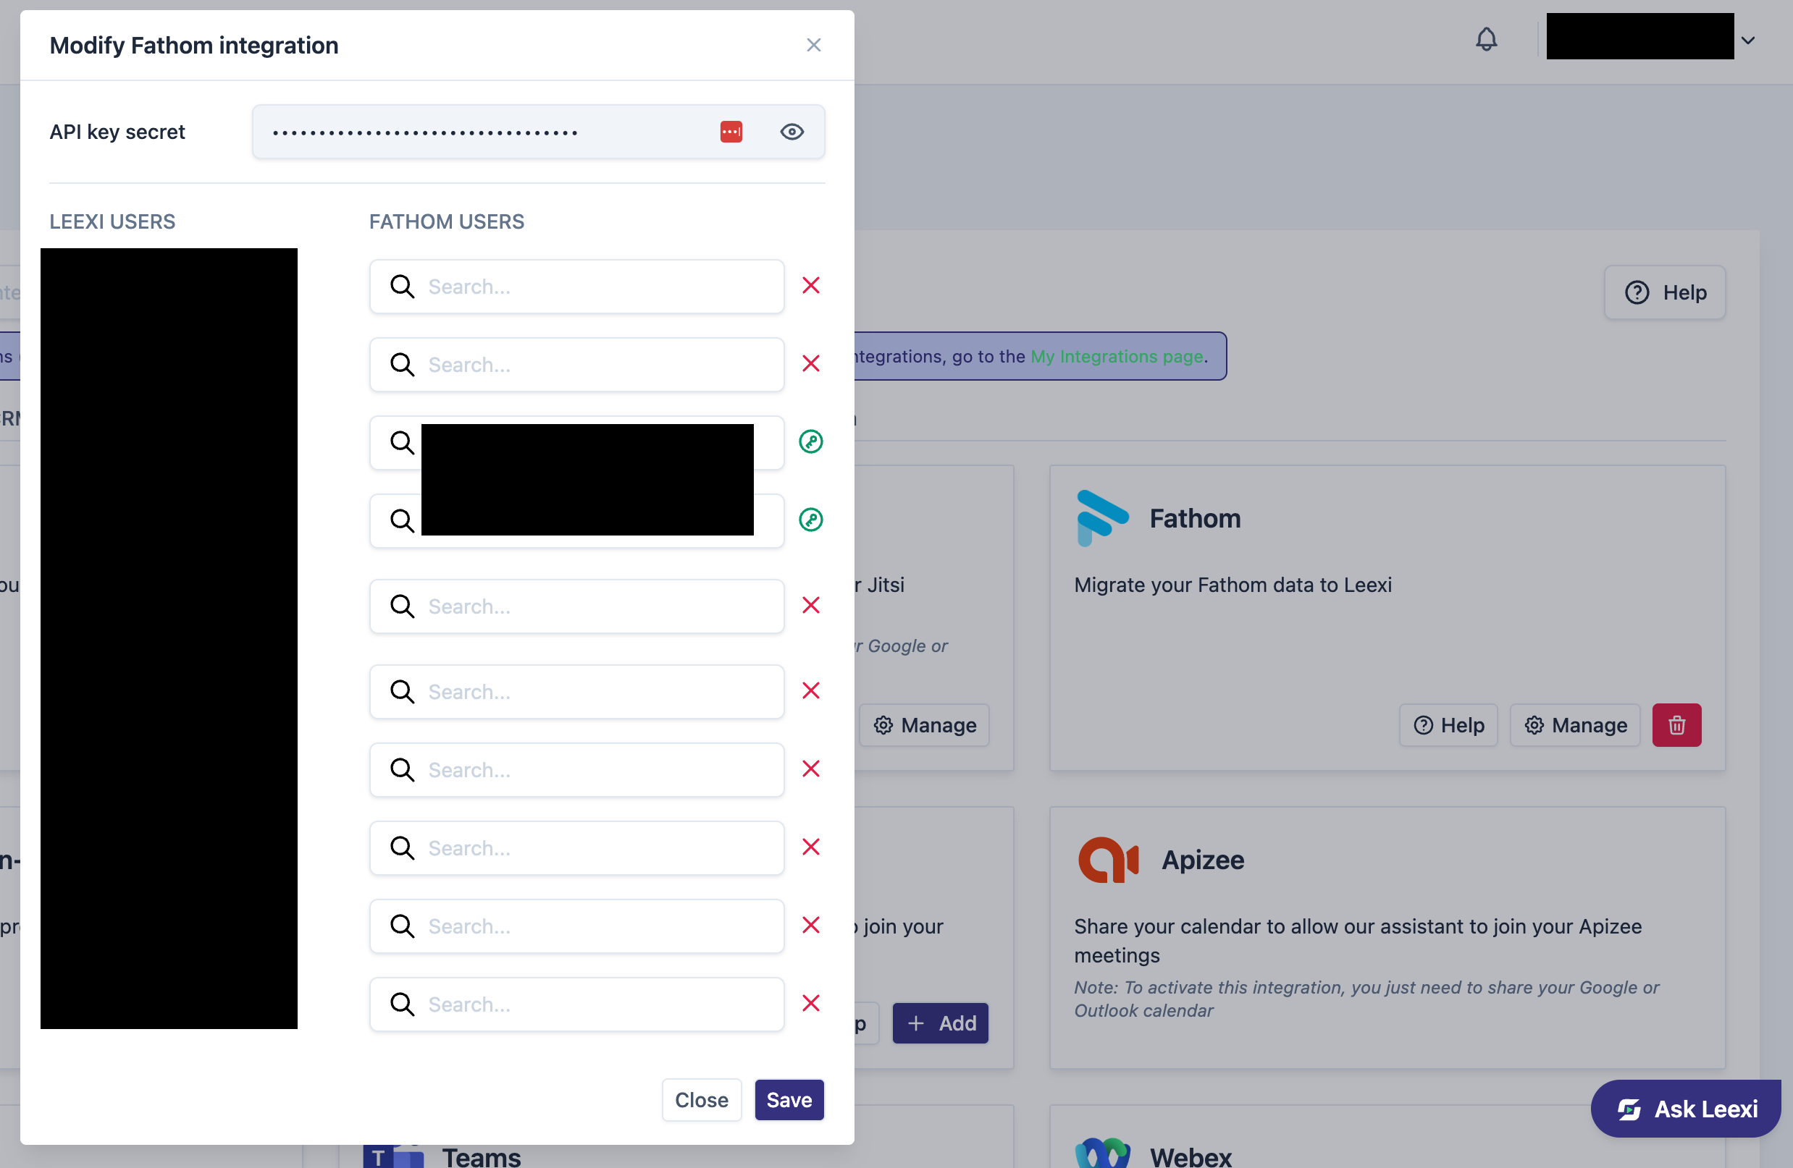Click the Webex logo
The height and width of the screenshot is (1168, 1793).
[1102, 1152]
